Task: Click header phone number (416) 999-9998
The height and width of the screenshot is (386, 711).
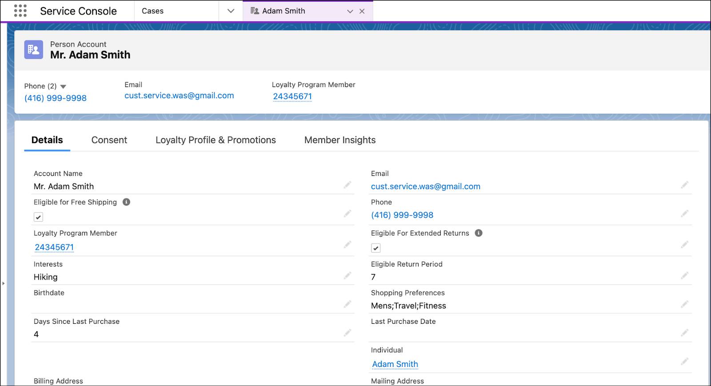Action: [x=56, y=98]
